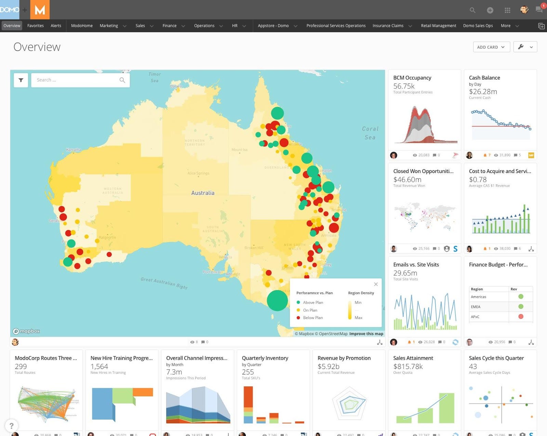547x436 pixels.
Task: Expand Appstore - Domo chevron
Action: pyautogui.click(x=295, y=26)
